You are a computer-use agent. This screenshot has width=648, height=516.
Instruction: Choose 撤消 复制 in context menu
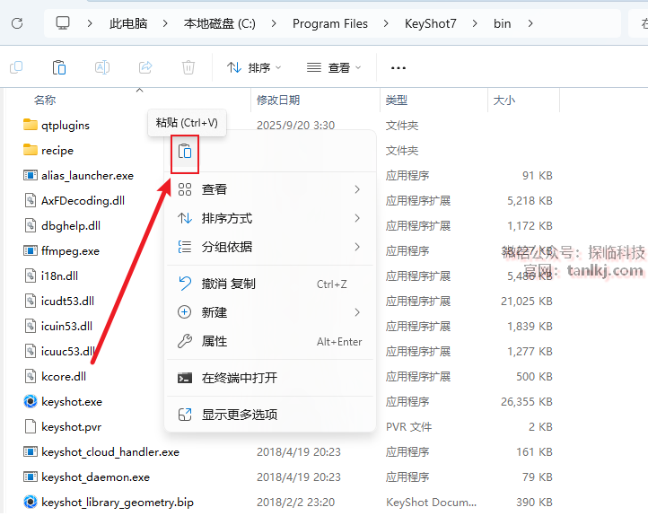click(270, 284)
